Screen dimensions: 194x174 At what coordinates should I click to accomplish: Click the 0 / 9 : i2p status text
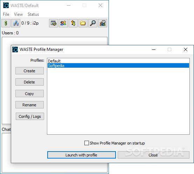pos(30,23)
